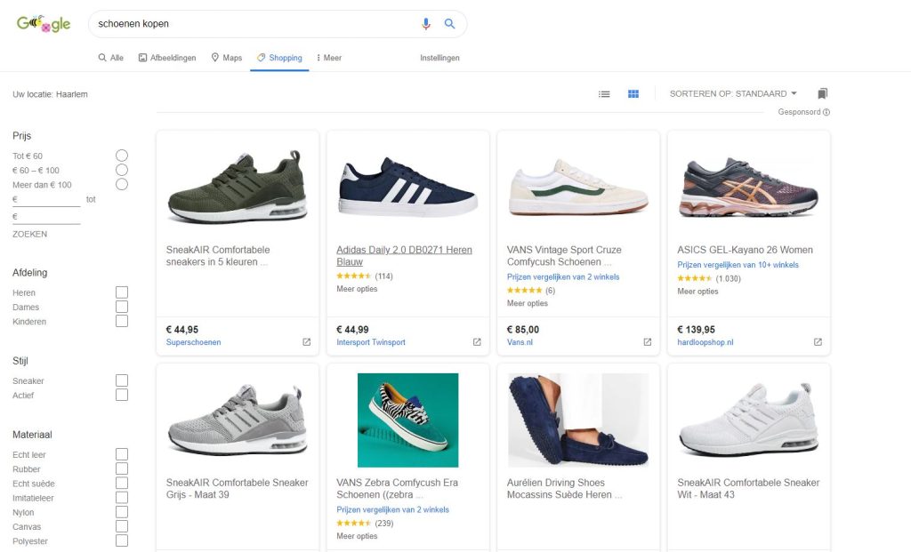This screenshot has width=911, height=552.
Task: Switch to grid view layout
Action: 633,92
